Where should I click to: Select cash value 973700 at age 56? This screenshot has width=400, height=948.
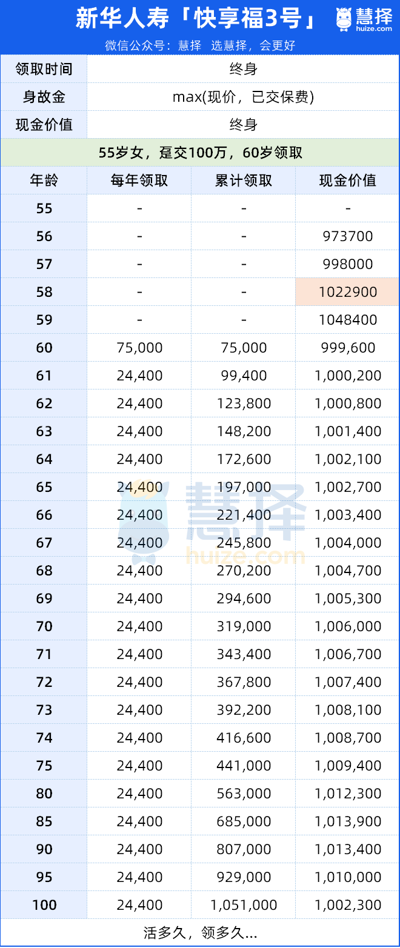(x=348, y=236)
